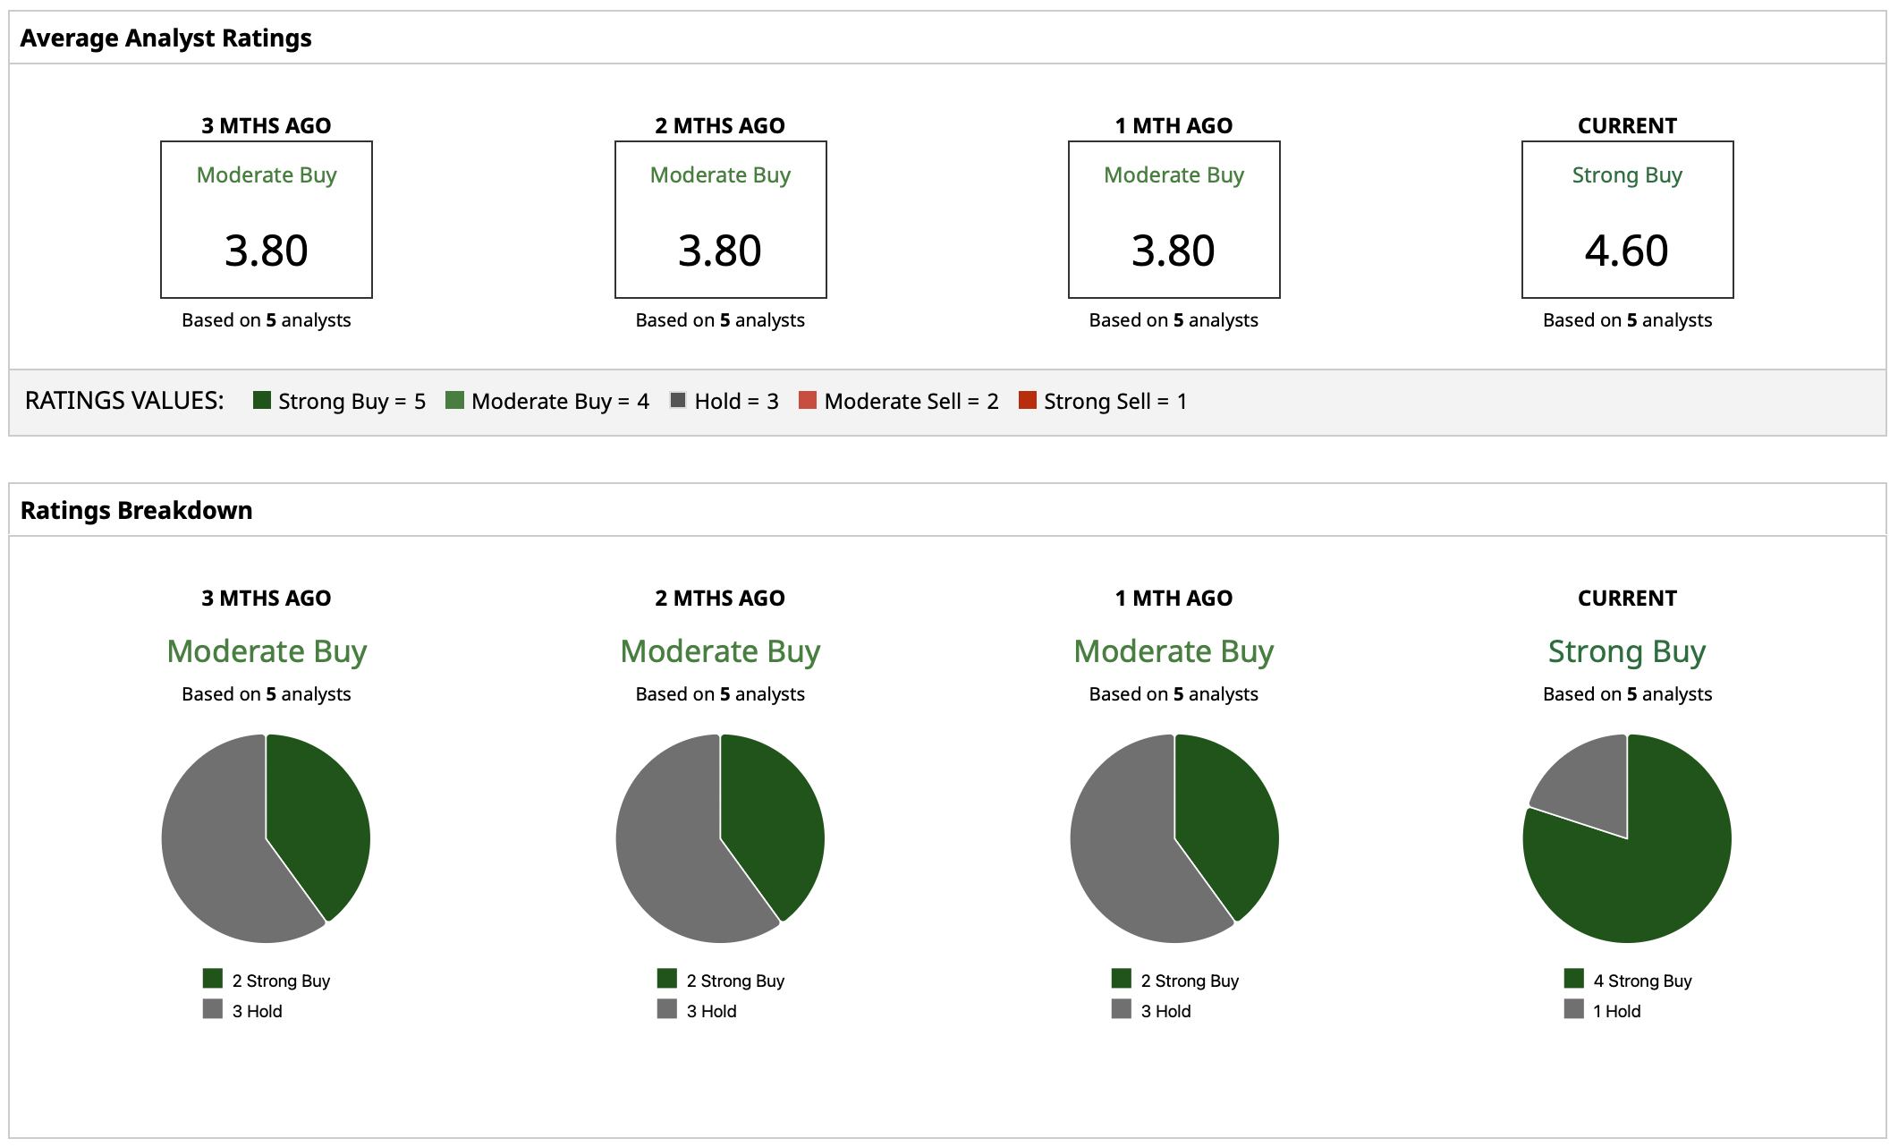Click the Moderate Sell legend color square
Image resolution: width=1898 pixels, height=1147 pixels.
pos(808,400)
